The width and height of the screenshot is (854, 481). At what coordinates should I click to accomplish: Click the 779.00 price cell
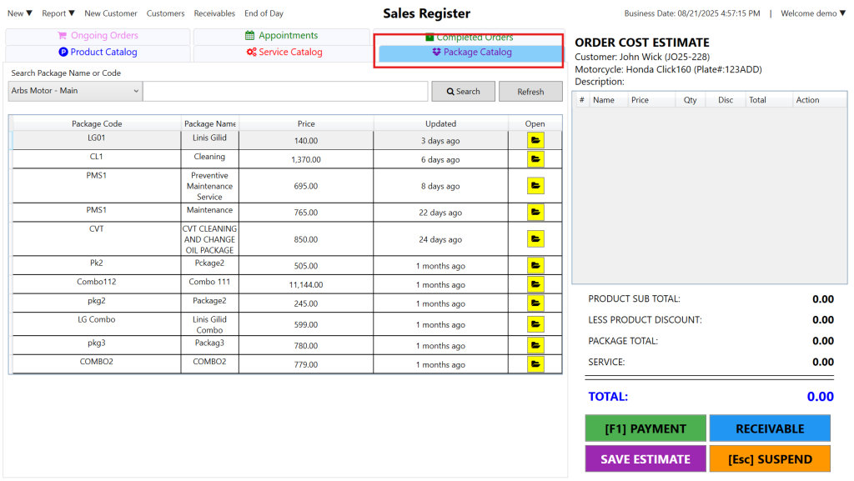[x=306, y=364]
